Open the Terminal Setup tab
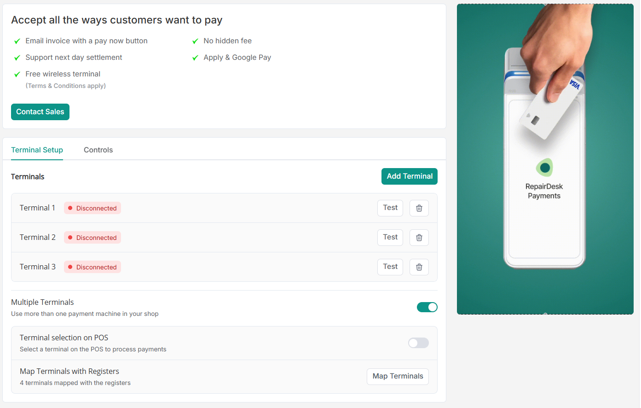The width and height of the screenshot is (641, 408). pos(37,150)
